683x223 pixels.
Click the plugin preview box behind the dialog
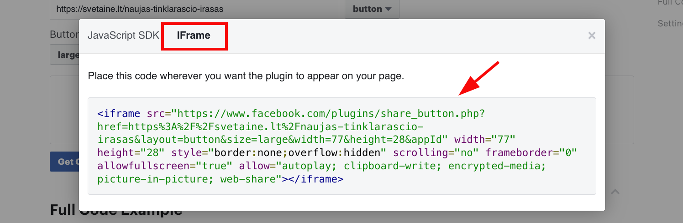(x=619, y=109)
